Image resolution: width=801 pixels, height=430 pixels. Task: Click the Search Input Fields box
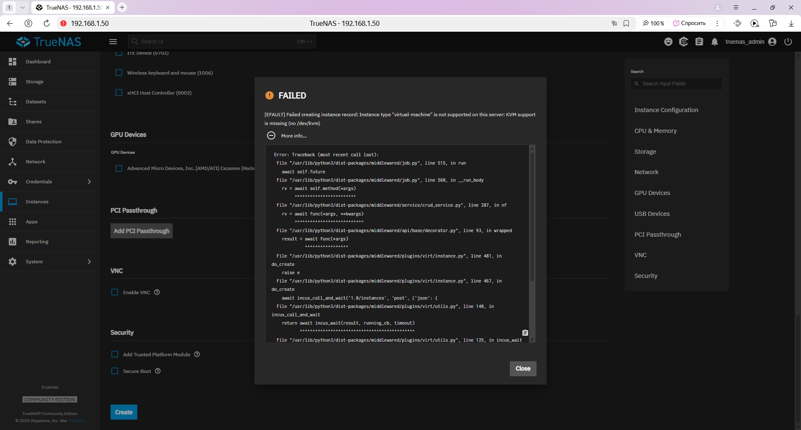[x=676, y=84]
